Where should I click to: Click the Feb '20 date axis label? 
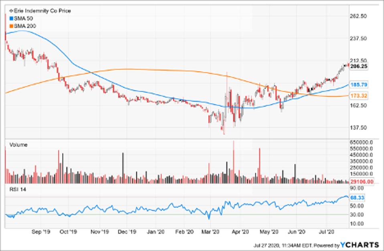(184, 232)
